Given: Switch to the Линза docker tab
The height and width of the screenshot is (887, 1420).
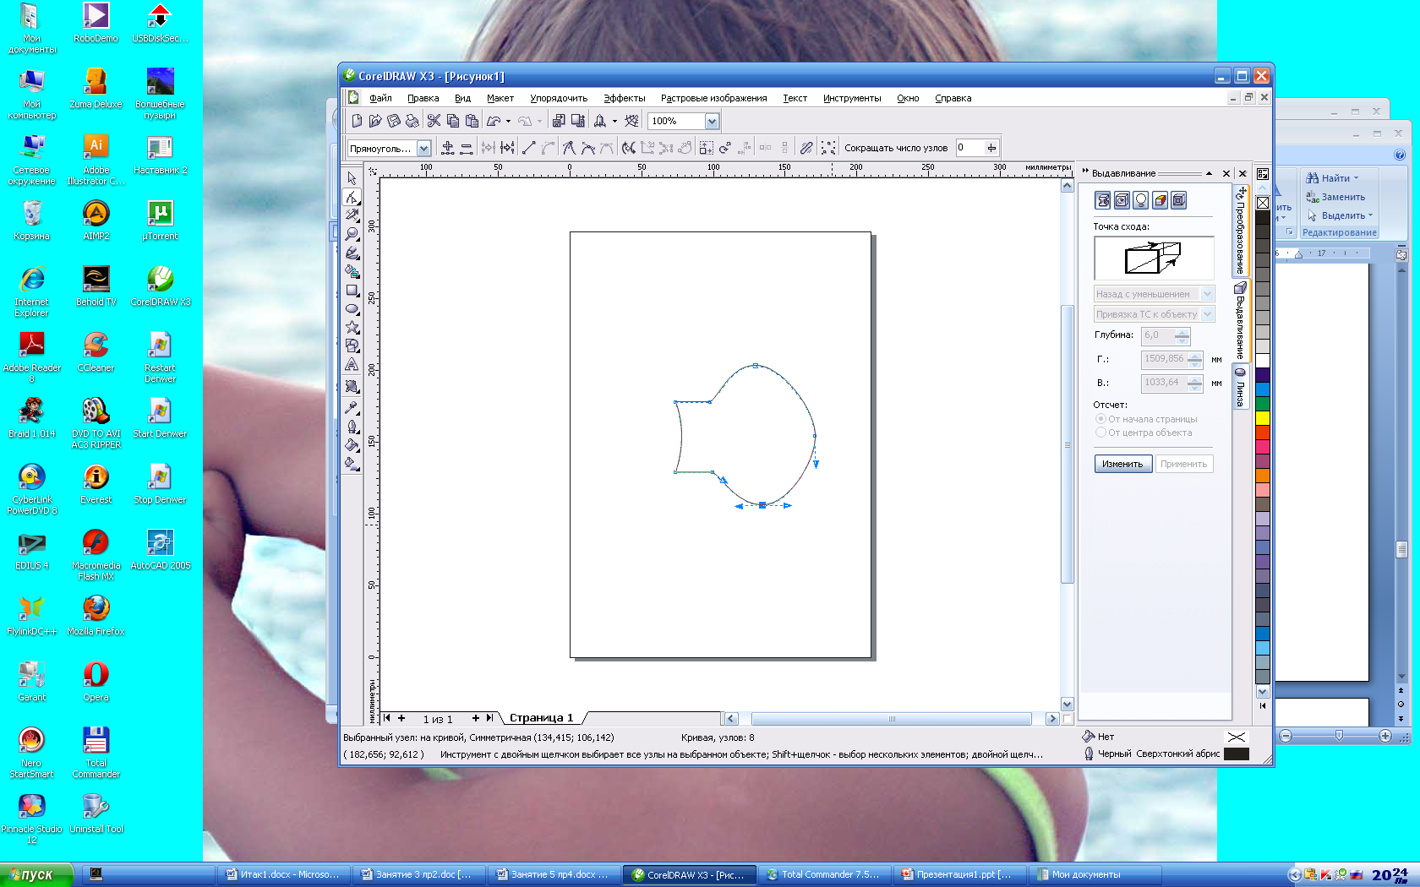Looking at the screenshot, I should 1240,388.
